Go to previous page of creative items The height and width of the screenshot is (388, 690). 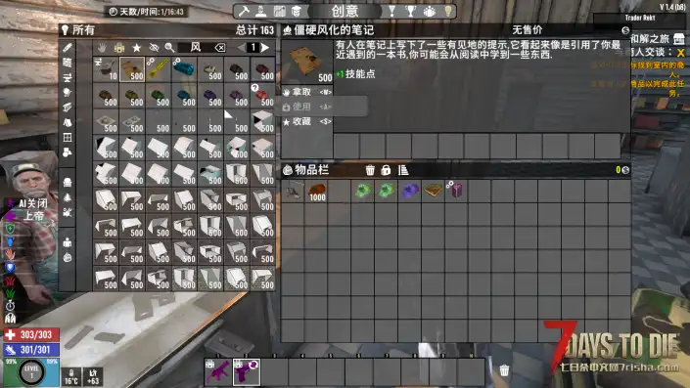coord(241,48)
